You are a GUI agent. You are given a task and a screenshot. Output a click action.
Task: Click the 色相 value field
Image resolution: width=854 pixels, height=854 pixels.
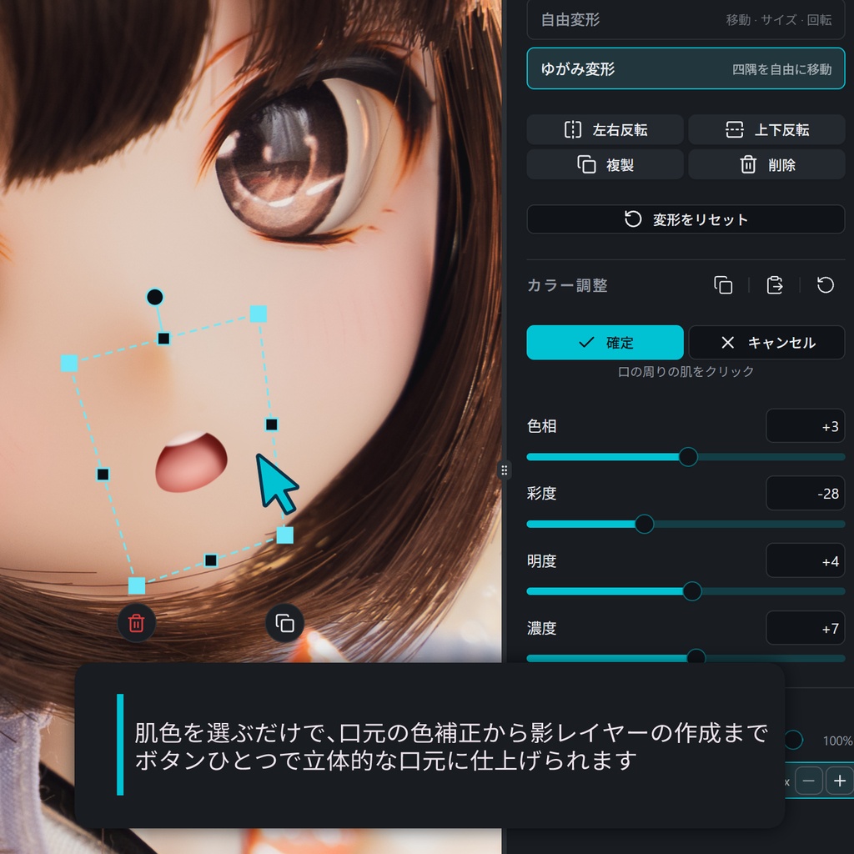[x=805, y=426]
